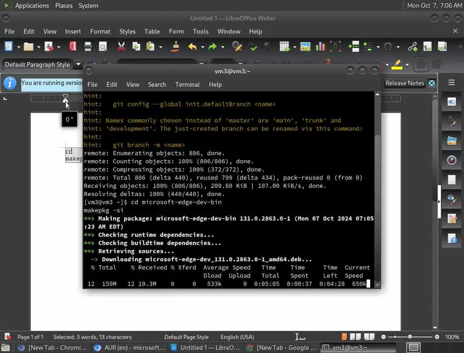Select book view in status bar
Viewport: 464px width, 353px height.
(x=369, y=337)
